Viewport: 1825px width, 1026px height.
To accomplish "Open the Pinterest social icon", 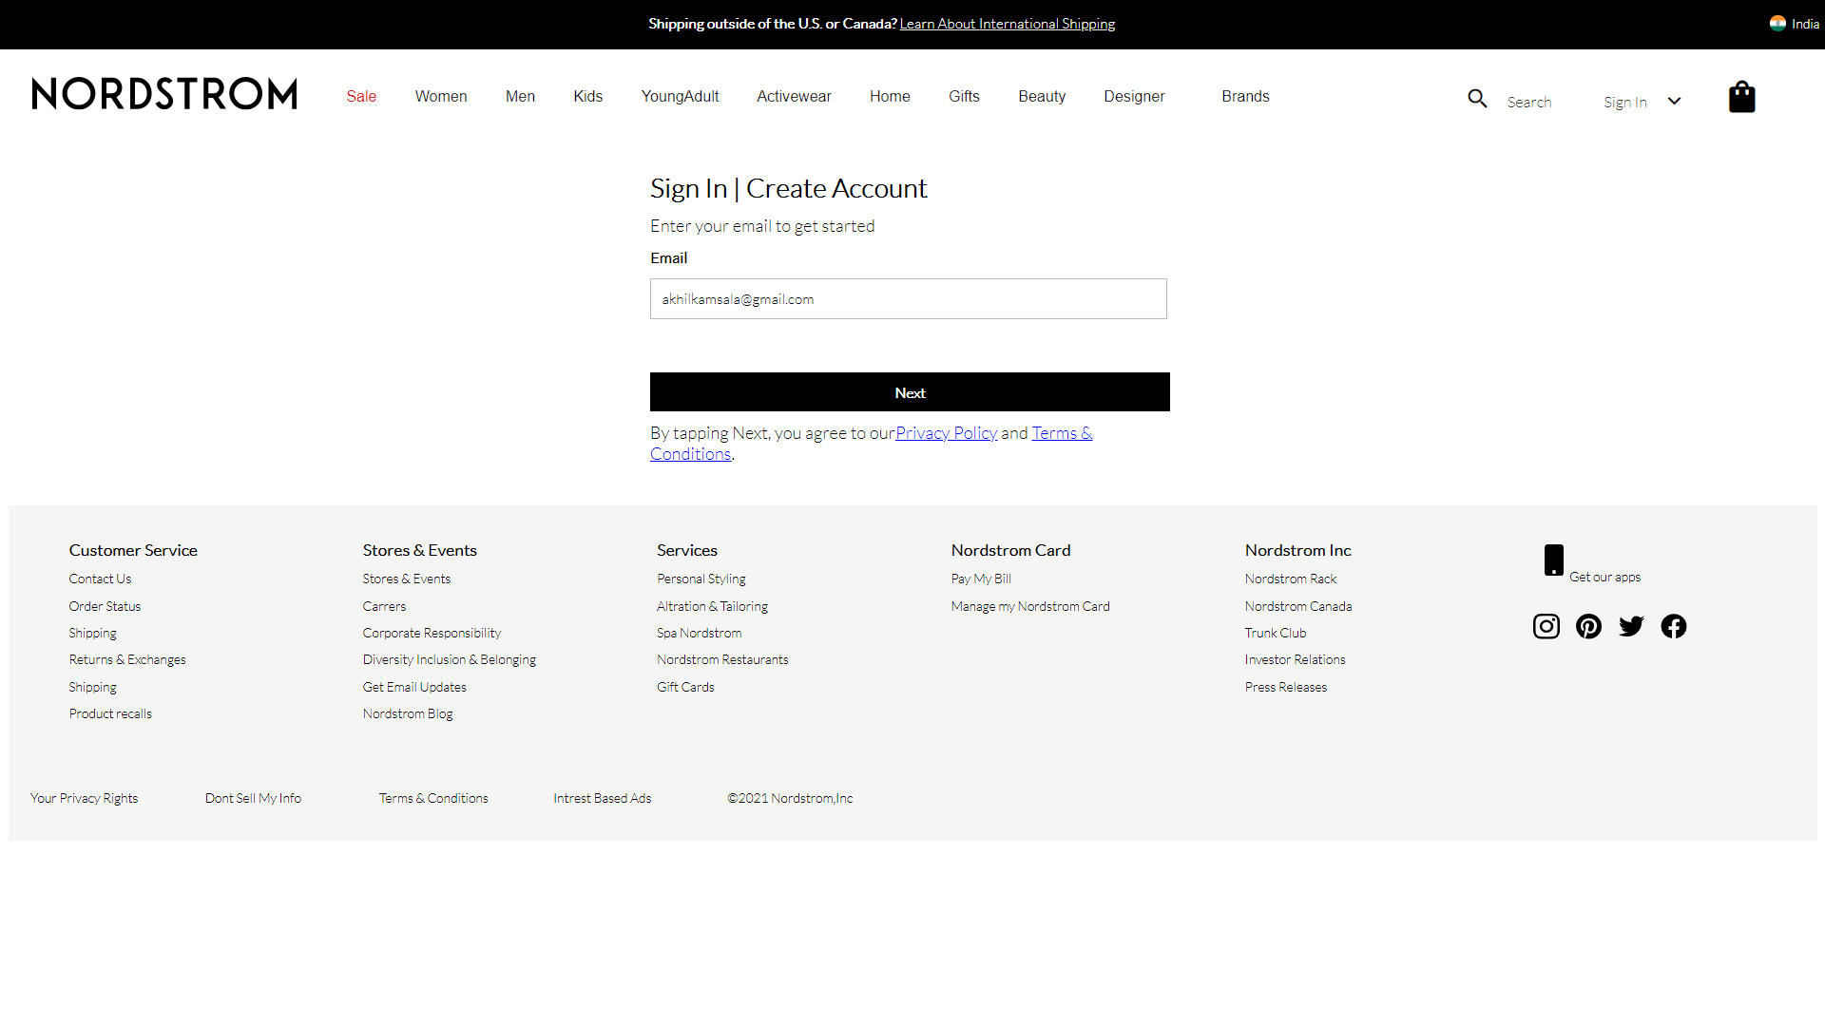I will pyautogui.click(x=1588, y=626).
